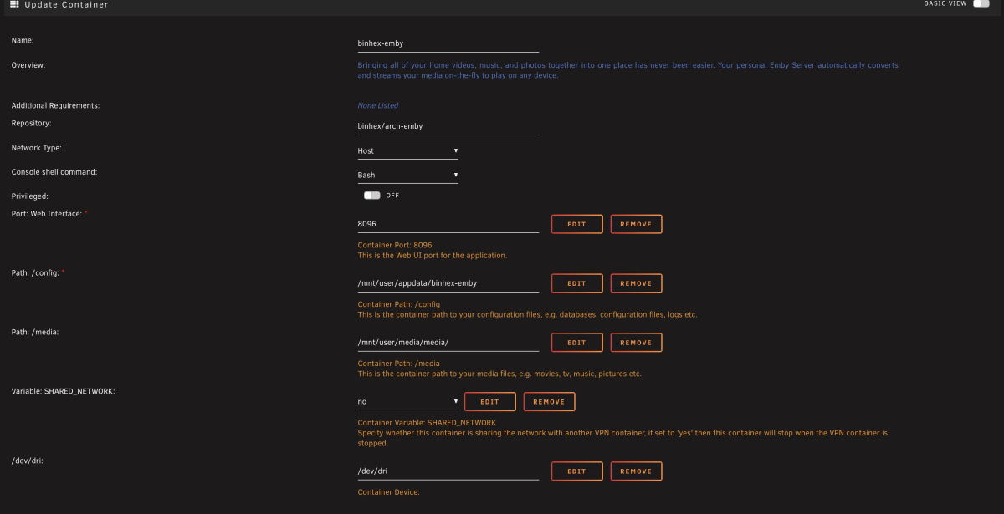The height and width of the screenshot is (514, 1004).
Task: Remove the Web Interface port mapping
Action: pyautogui.click(x=636, y=223)
